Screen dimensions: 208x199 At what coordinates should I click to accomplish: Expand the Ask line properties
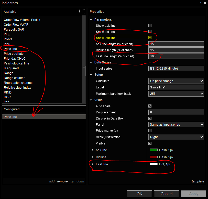tap(93, 150)
